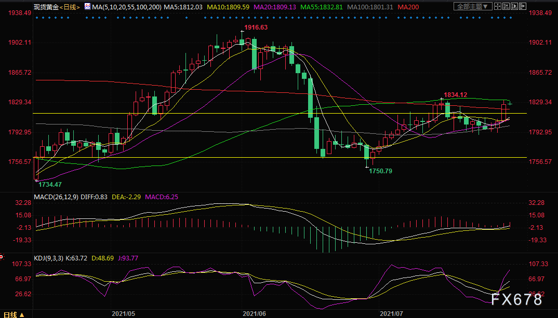Open the 日线 period tab at bottom-left
The image size is (558, 318).
click(x=10, y=315)
